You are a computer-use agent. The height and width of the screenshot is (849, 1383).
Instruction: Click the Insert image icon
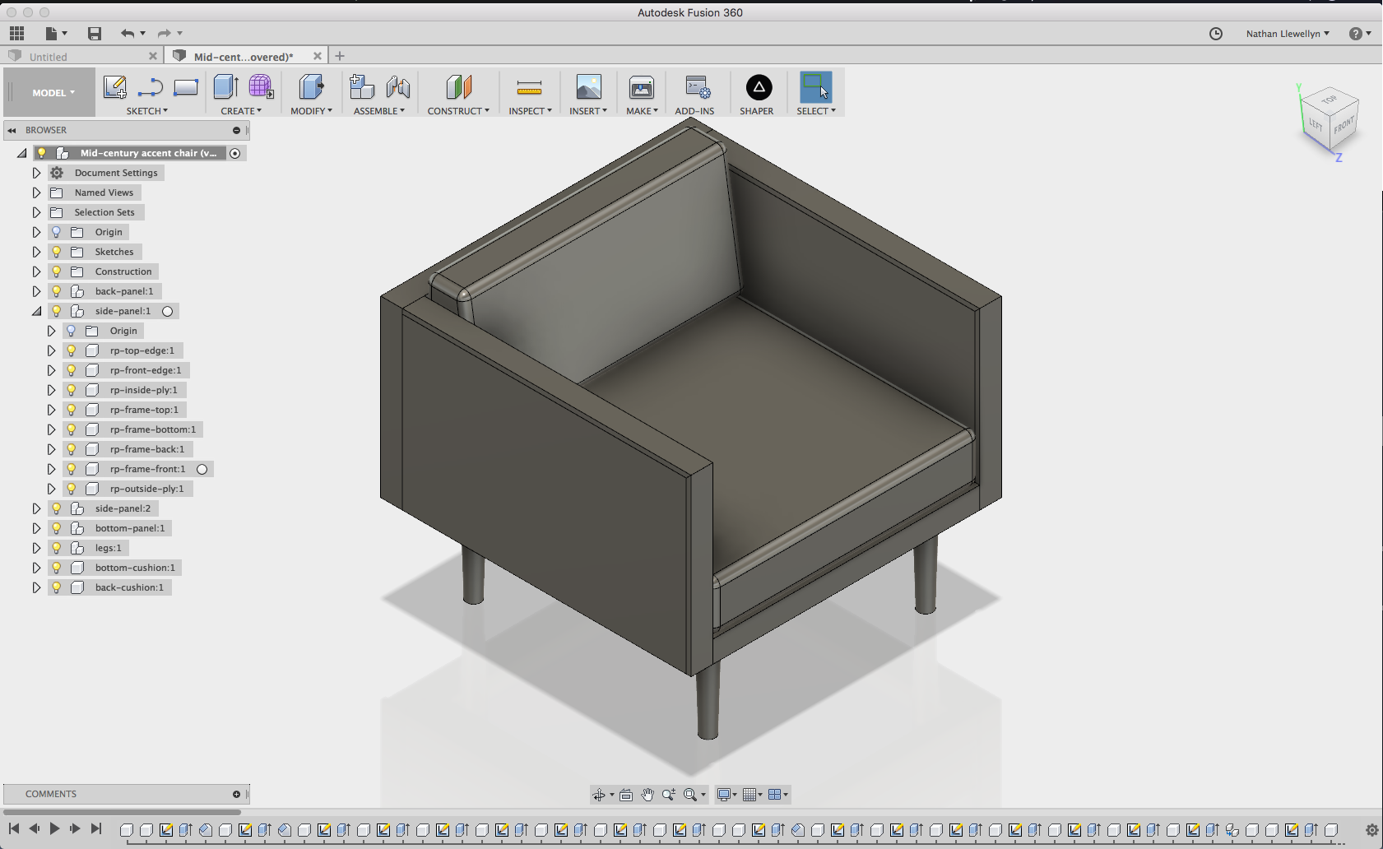pos(588,87)
